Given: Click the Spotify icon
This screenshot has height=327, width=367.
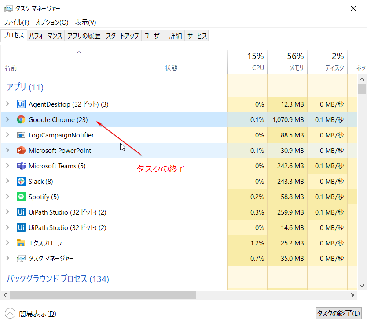Looking at the screenshot, I should (x=21, y=197).
